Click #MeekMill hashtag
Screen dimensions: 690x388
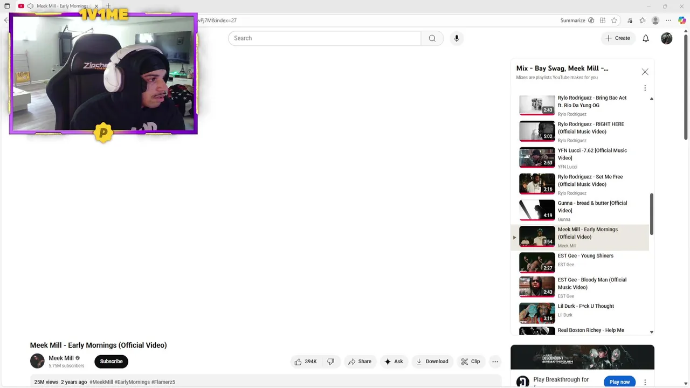click(101, 382)
